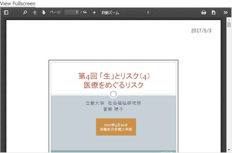Click the vertical scrollbar thumb
This screenshot has height=153, width=232.
tap(229, 24)
